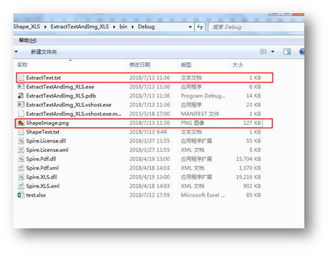
Task: Expand the arrow after Shape_XLS in breadcrumb
Action: (x=45, y=27)
